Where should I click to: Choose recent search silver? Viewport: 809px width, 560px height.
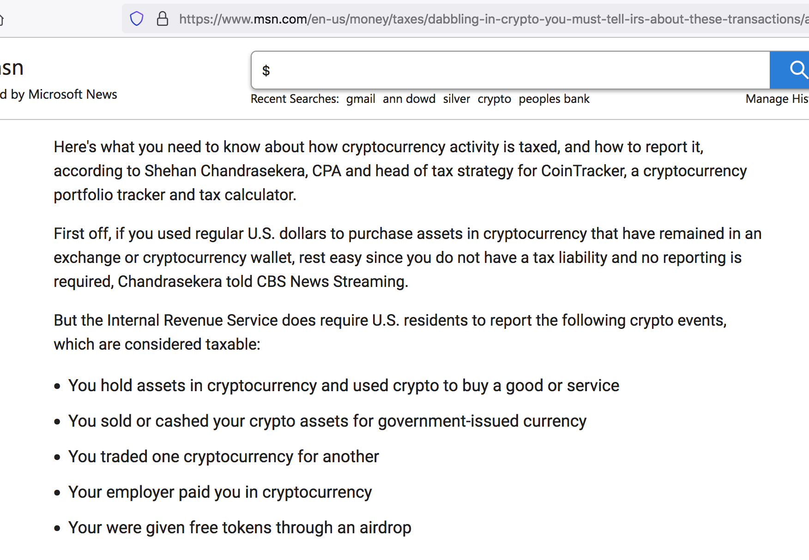[x=457, y=99]
